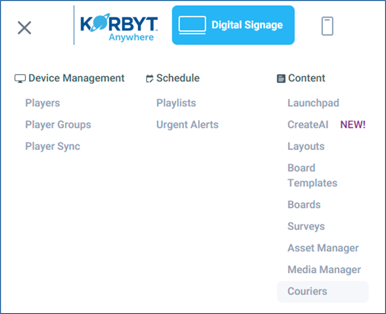Open Player Groups
The height and width of the screenshot is (314, 386).
[58, 125]
